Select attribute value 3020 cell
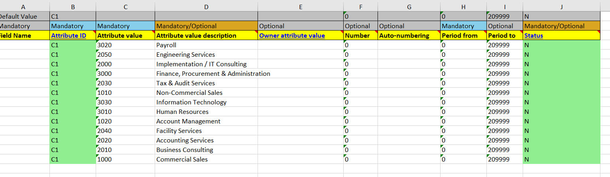 tap(125, 45)
